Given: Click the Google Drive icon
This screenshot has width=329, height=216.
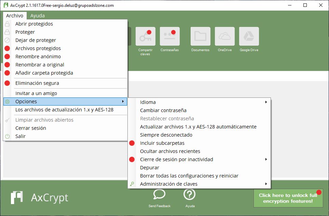Looking at the screenshot, I should [249, 36].
